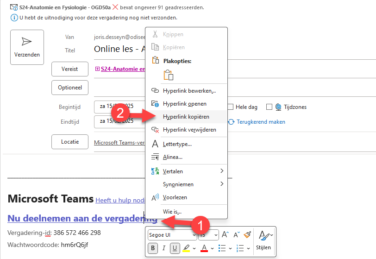Click the Hyperlink verwijderen broken-link icon
This screenshot has height=259, width=376.
tap(155, 130)
